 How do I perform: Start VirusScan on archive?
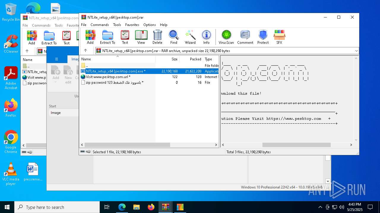(226, 37)
